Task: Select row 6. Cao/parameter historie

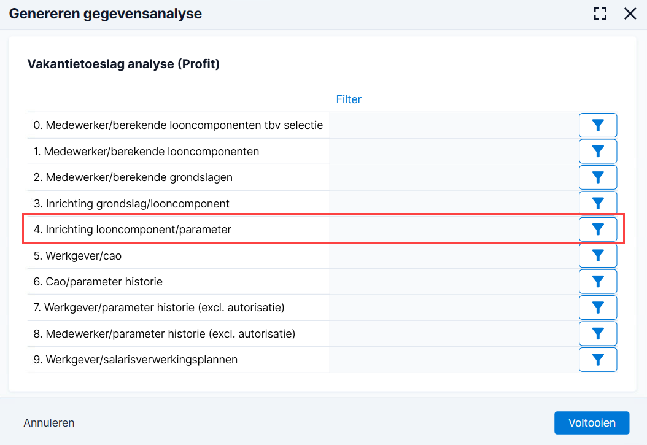Action: pyautogui.click(x=323, y=282)
